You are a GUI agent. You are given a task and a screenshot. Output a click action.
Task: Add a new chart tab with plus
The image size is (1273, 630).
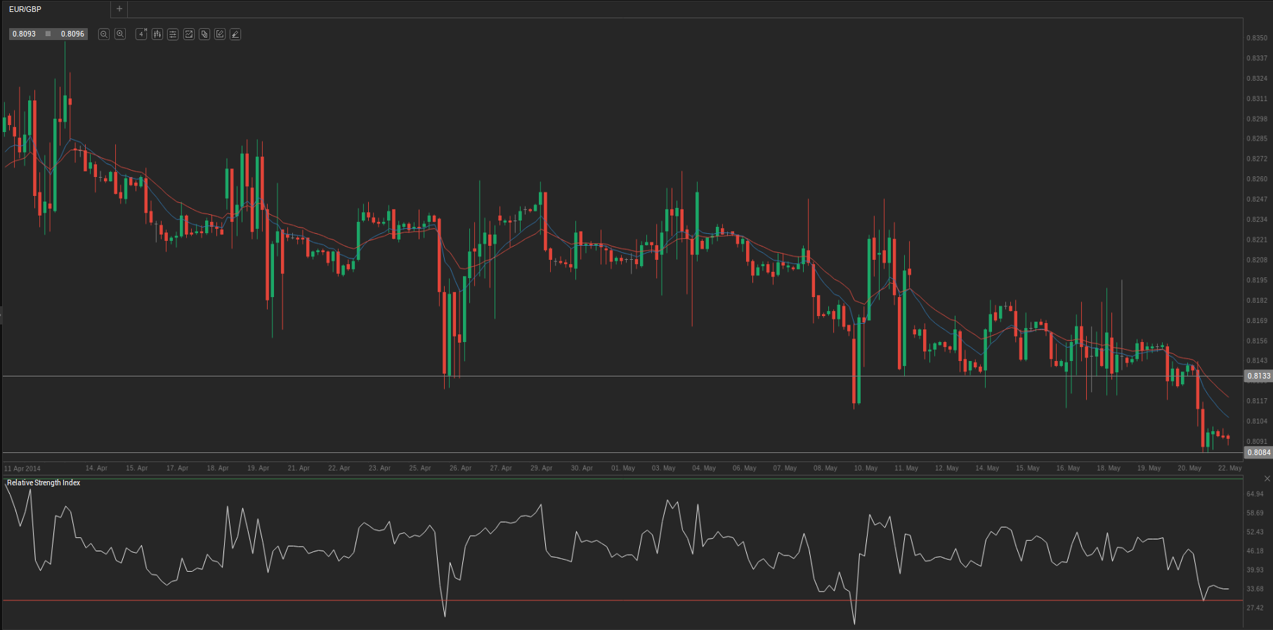[119, 9]
